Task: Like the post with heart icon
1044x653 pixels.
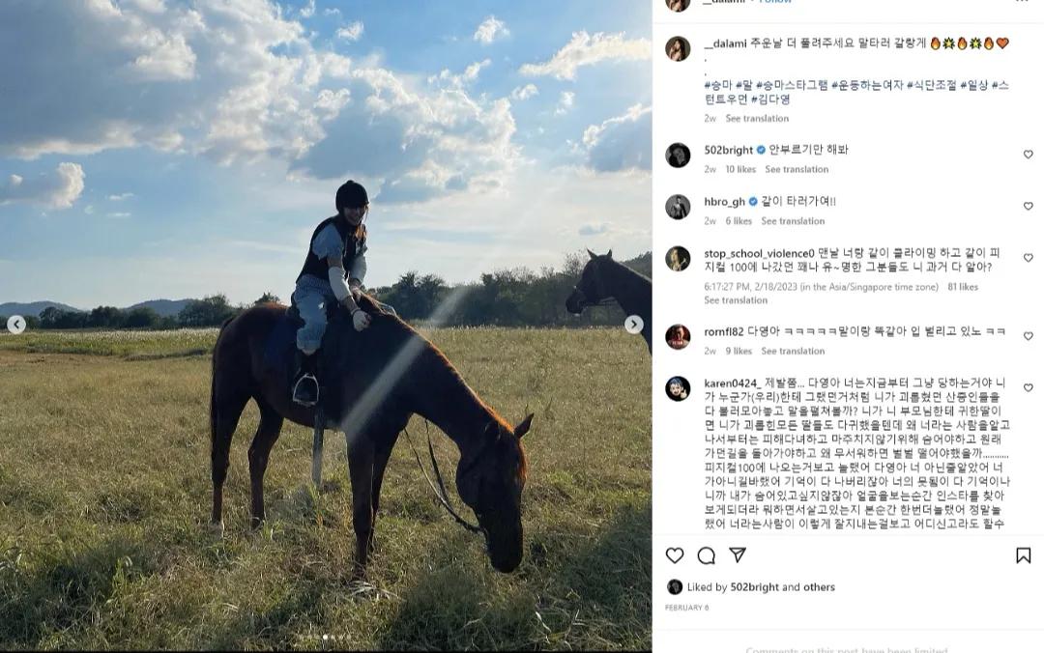Action: click(x=675, y=555)
